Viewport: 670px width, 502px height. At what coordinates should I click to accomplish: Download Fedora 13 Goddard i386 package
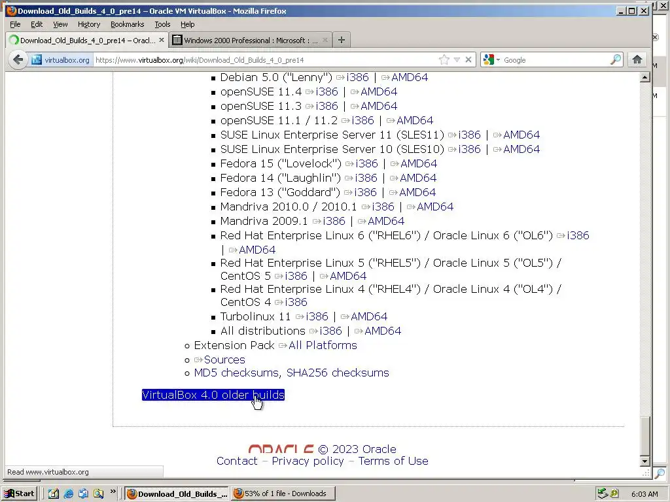pyautogui.click(x=365, y=192)
